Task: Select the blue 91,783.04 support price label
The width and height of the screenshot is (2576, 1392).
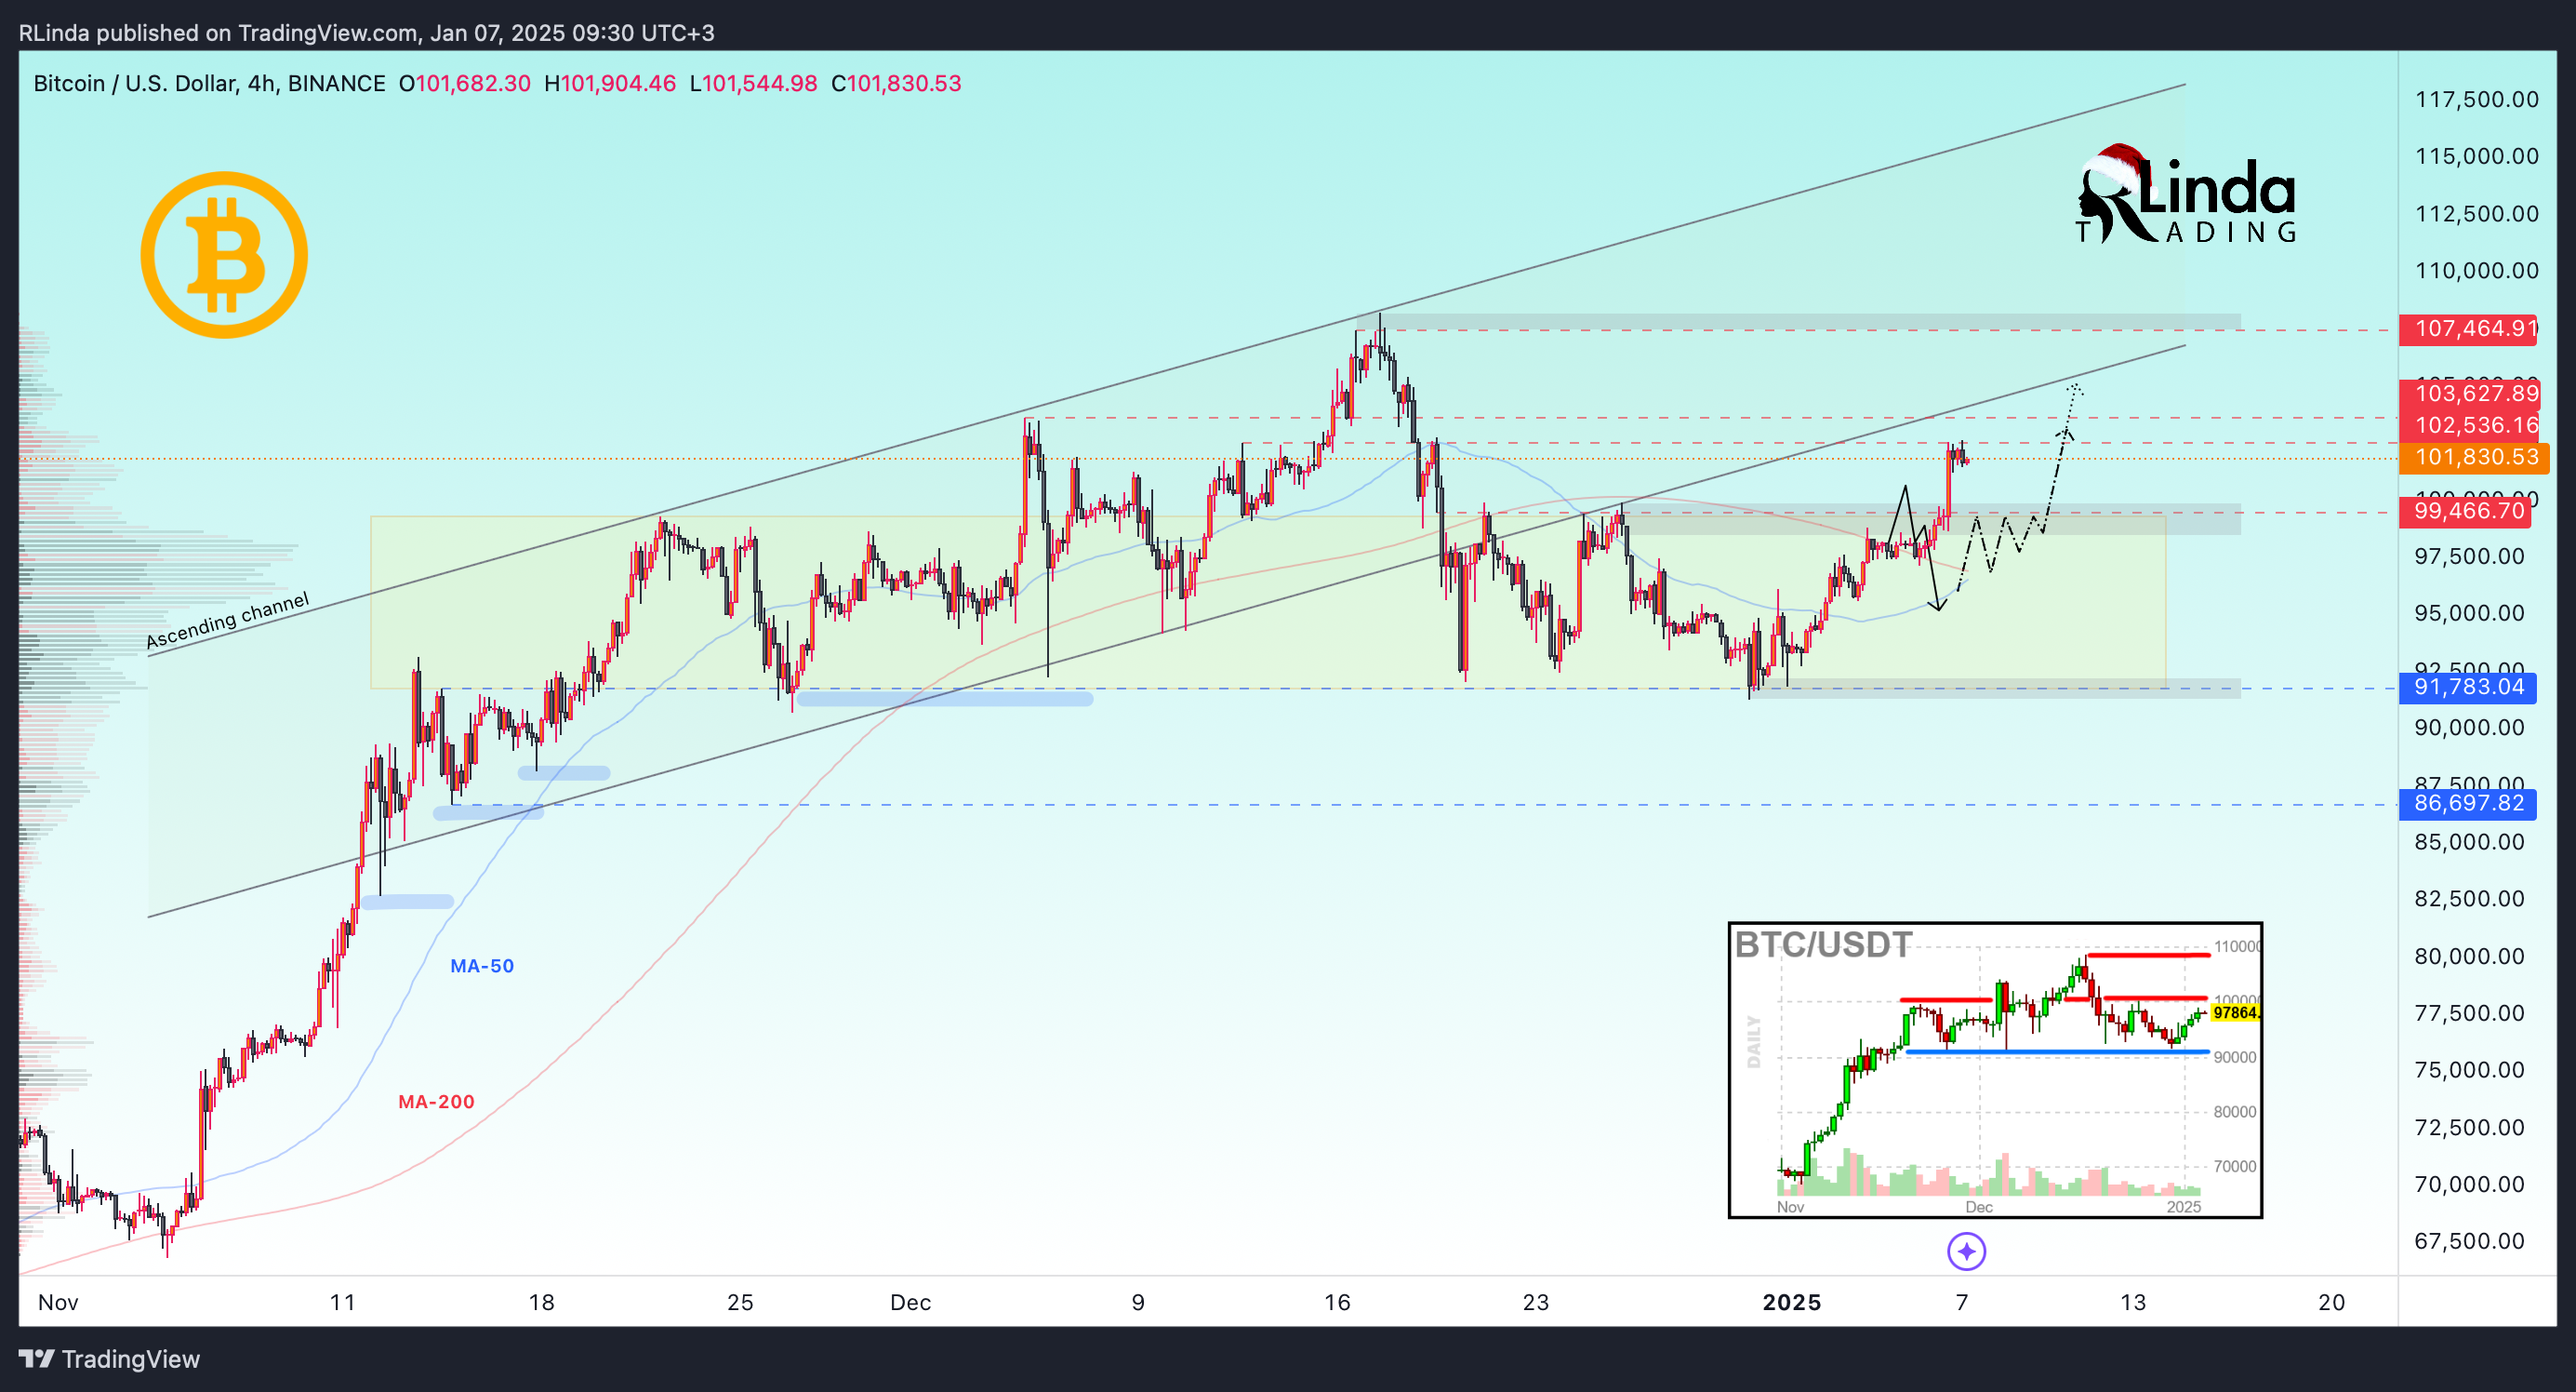Action: (x=2468, y=687)
